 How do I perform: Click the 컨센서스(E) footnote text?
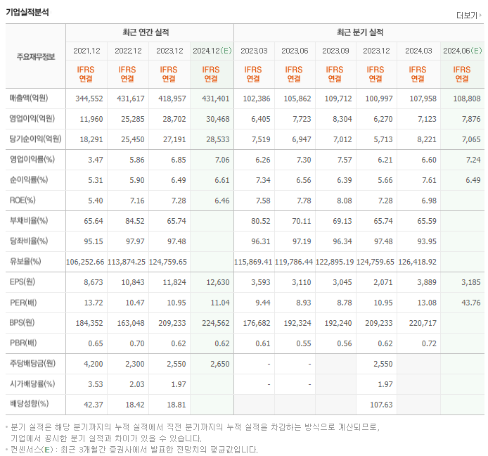point(134,450)
